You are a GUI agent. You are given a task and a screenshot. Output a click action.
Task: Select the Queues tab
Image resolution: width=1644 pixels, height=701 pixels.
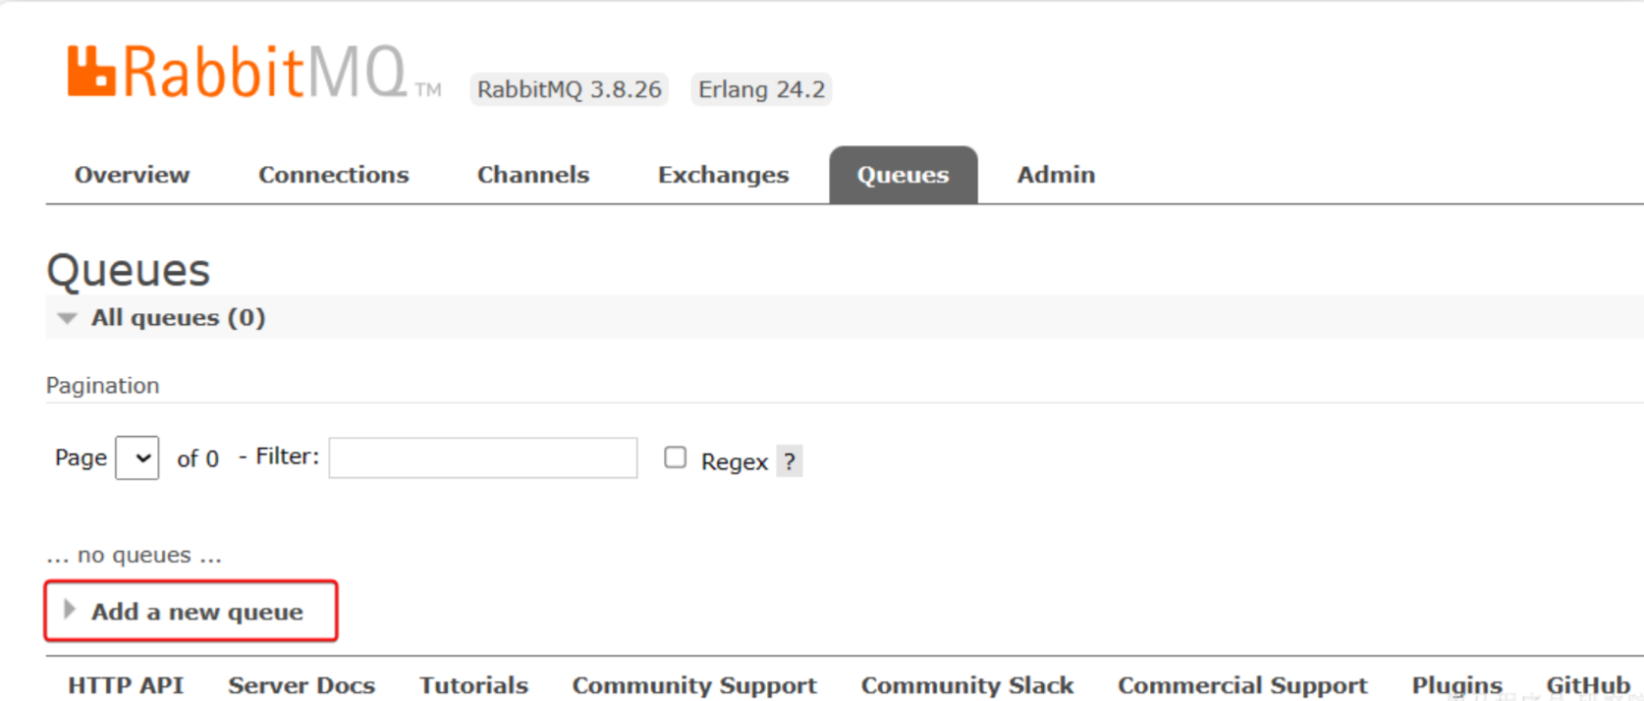pos(904,175)
